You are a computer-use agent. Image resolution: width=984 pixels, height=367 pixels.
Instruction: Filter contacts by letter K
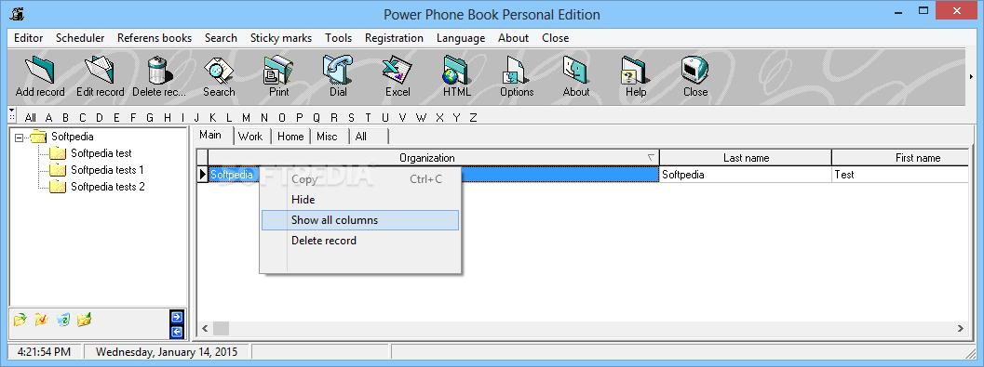(213, 117)
